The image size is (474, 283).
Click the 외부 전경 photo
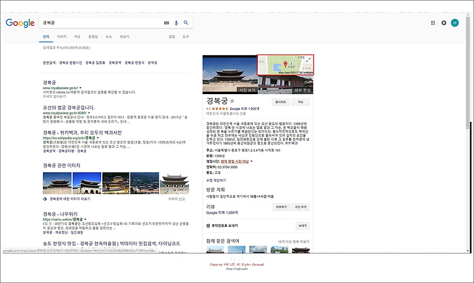coord(286,85)
